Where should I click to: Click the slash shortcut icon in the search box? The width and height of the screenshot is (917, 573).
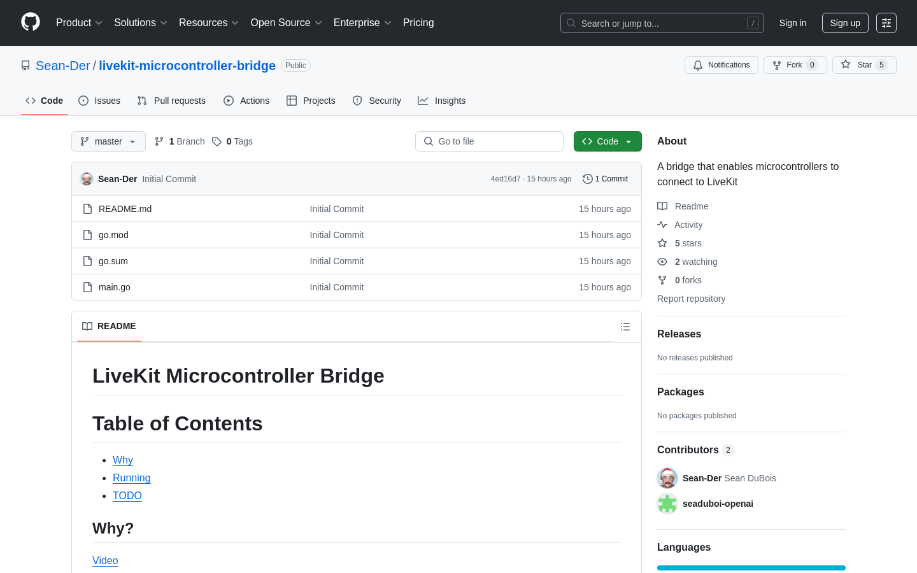pyautogui.click(x=753, y=23)
